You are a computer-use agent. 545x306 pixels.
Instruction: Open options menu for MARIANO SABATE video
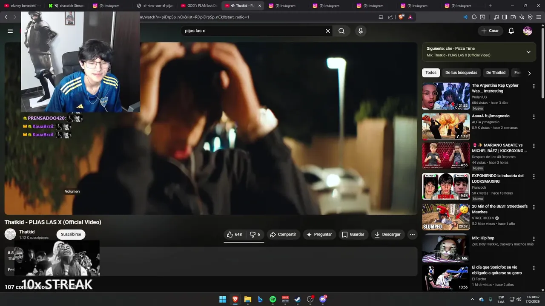[x=534, y=146]
